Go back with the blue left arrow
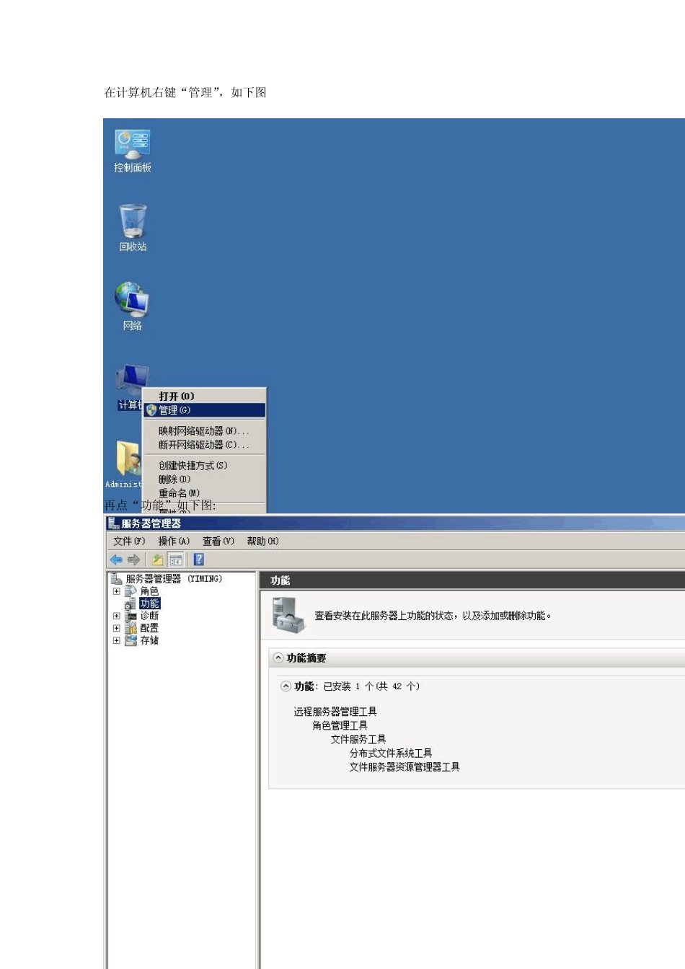 [116, 559]
